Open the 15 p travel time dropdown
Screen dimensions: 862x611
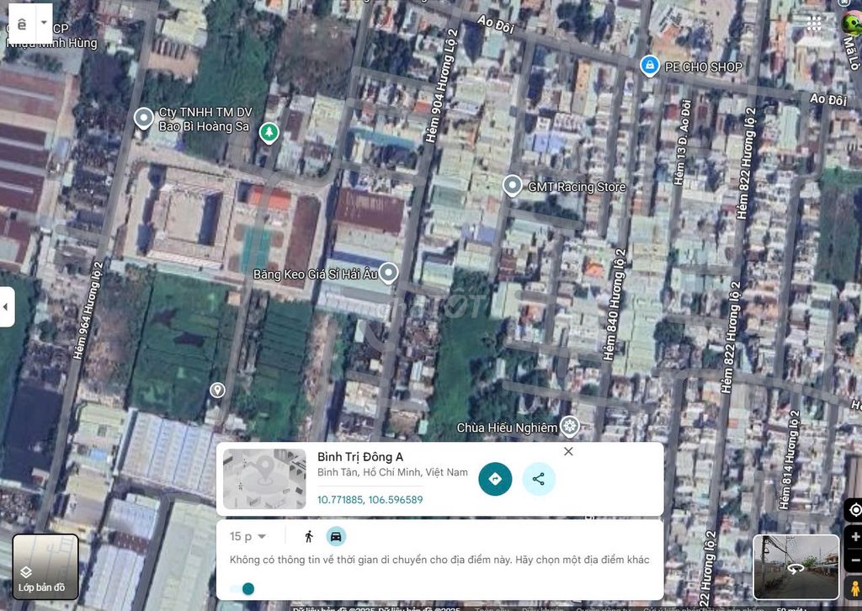pyautogui.click(x=247, y=536)
